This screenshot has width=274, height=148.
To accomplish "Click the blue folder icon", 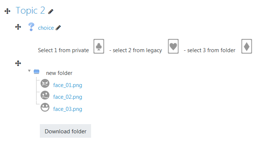I will pyautogui.click(x=37, y=72).
